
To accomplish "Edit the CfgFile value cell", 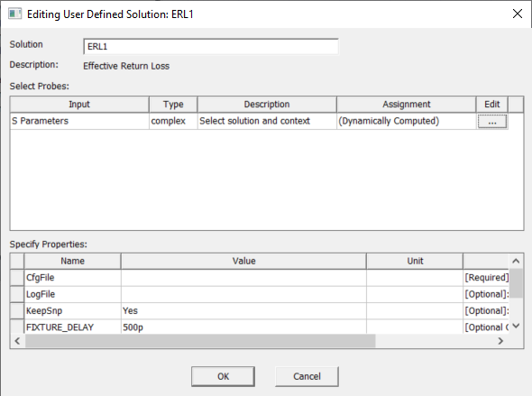I will point(243,278).
